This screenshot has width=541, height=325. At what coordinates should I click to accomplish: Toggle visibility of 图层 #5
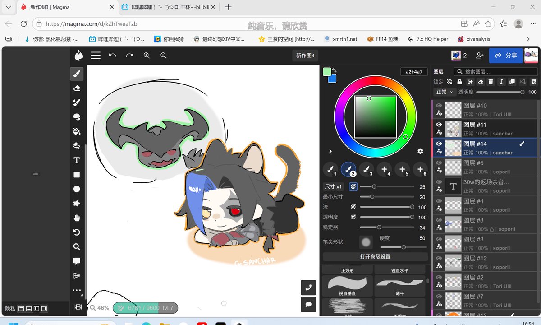point(439,162)
